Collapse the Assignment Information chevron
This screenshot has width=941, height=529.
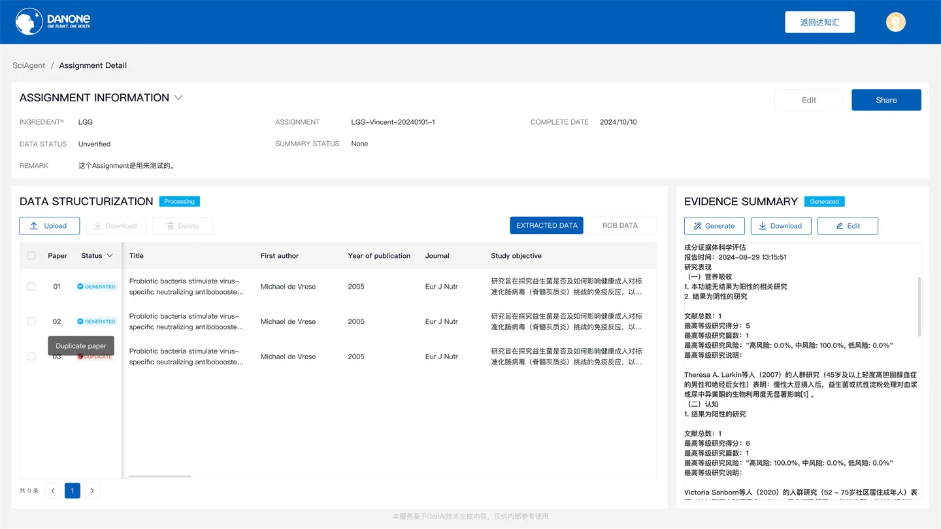[x=178, y=97]
